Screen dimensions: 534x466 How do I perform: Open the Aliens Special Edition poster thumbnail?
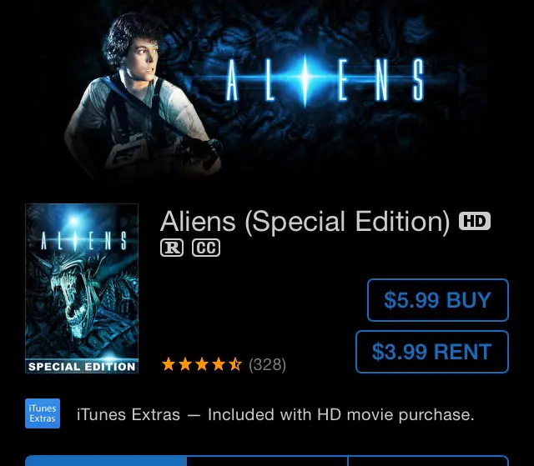point(82,288)
